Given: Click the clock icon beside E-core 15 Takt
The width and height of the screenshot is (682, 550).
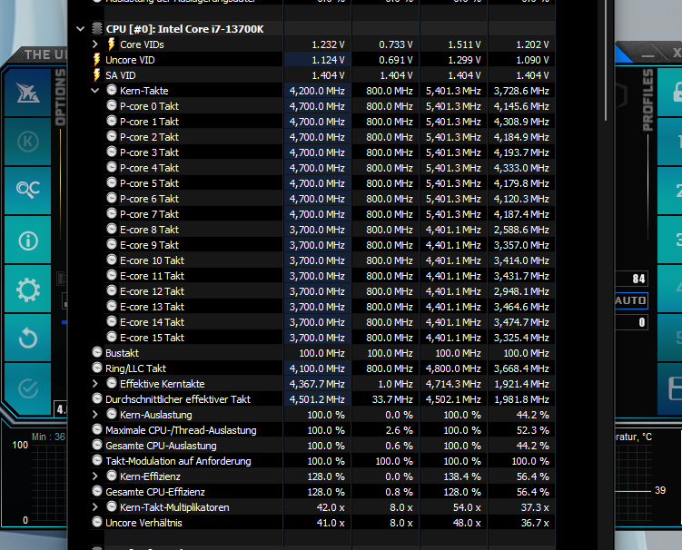Looking at the screenshot, I should click(112, 337).
